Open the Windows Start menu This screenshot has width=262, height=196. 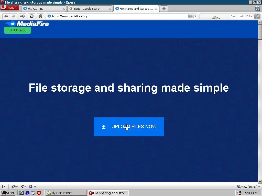pyautogui.click(x=8, y=193)
